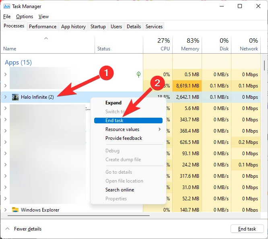268x239 pixels.
Task: Click the vertical scrollbar thumb
Action: tap(264, 65)
